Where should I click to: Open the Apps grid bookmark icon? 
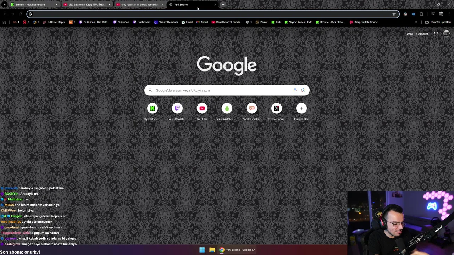click(x=4, y=22)
